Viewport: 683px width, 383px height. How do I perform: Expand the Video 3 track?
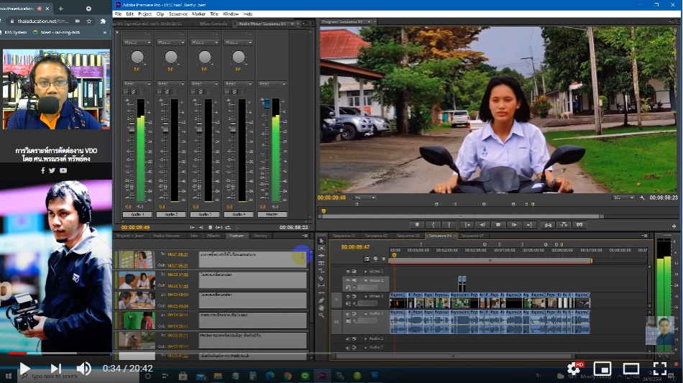tap(365, 271)
